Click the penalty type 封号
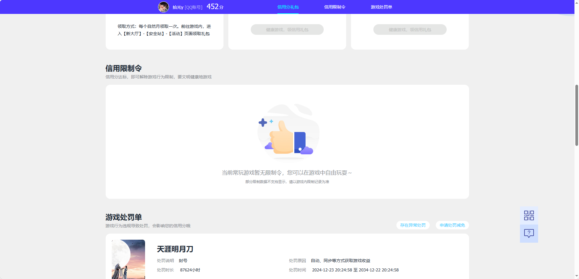579x279 pixels. (x=183, y=261)
